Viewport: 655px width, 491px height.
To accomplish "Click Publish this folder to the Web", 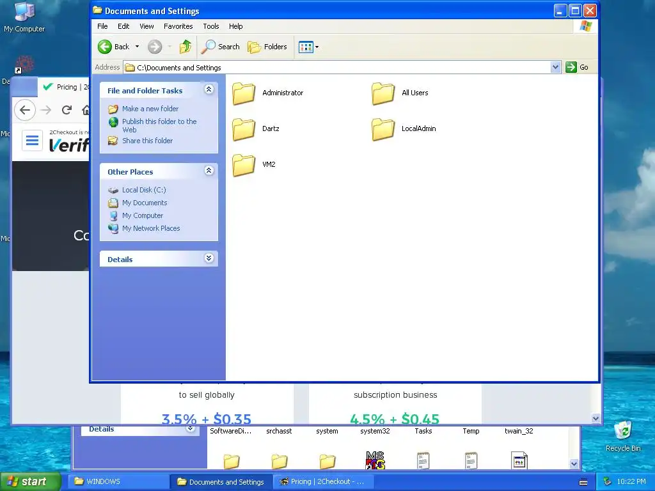I will 159,125.
